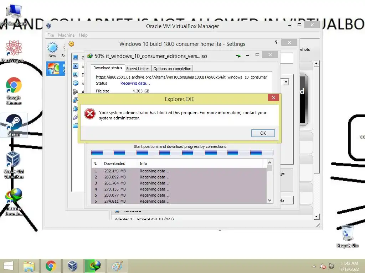Switch to Chrome on the taskbar

click(51, 266)
